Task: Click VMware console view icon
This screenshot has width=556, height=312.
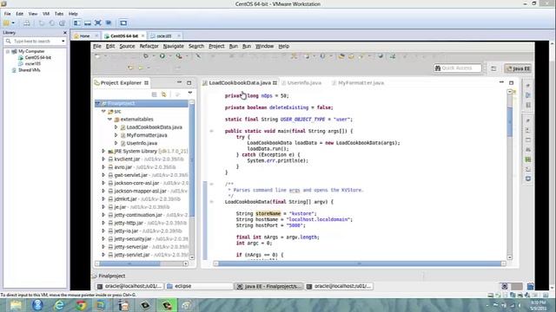Action: 123,23
